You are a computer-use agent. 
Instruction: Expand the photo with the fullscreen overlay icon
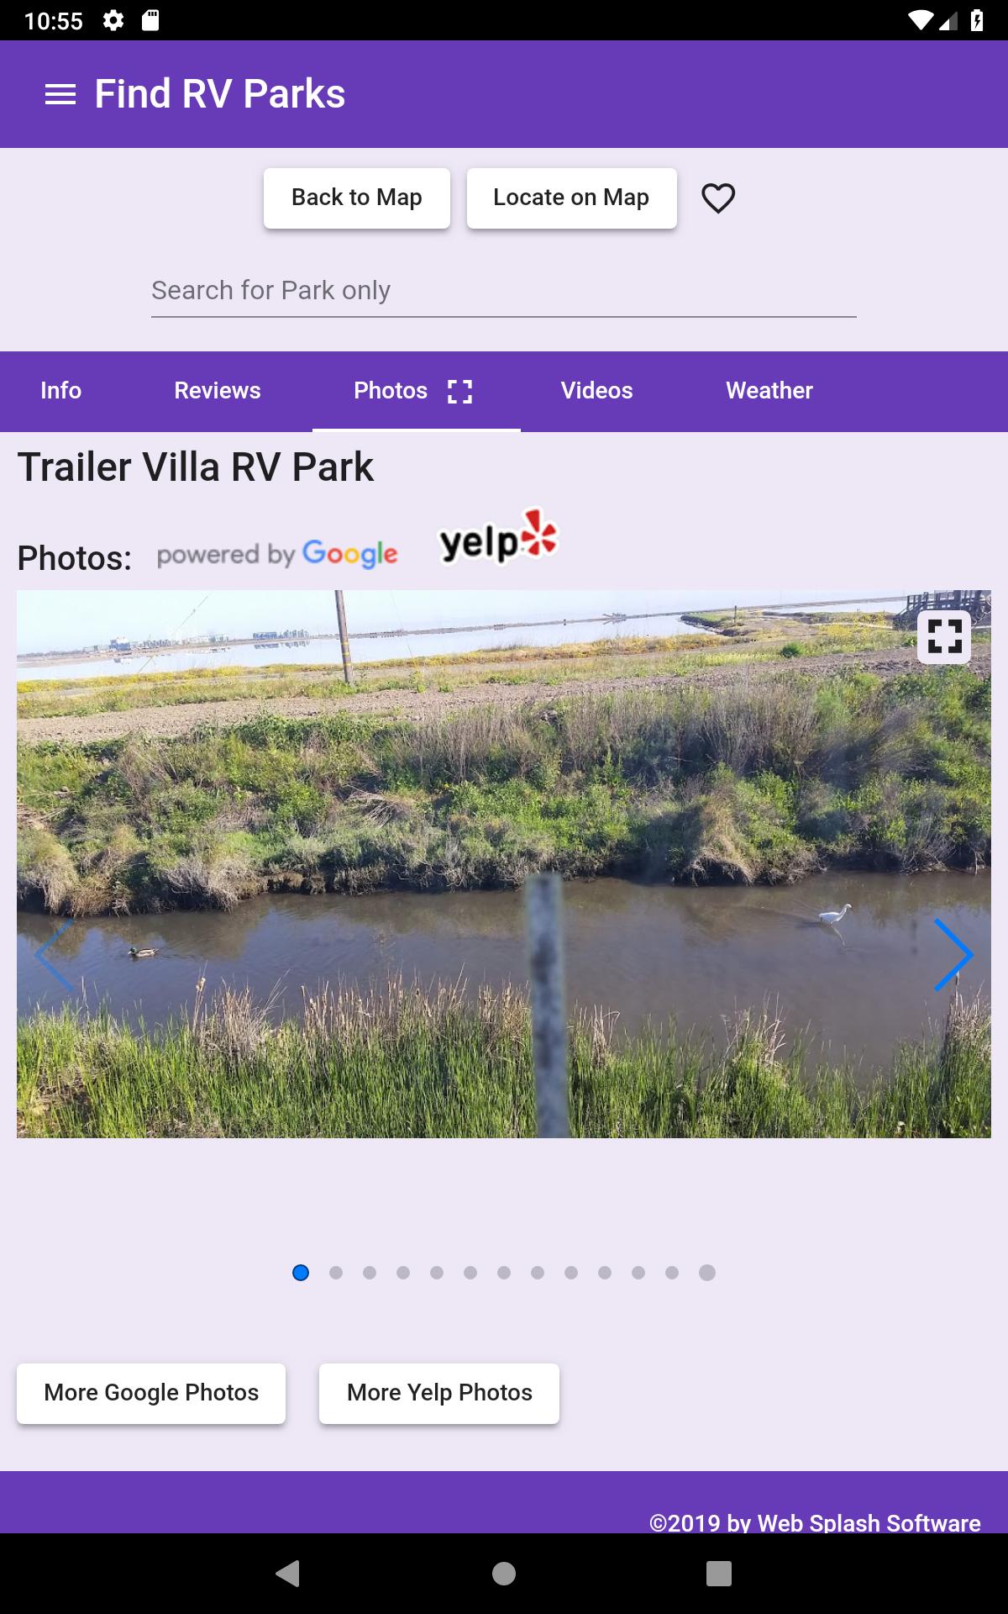pyautogui.click(x=944, y=636)
